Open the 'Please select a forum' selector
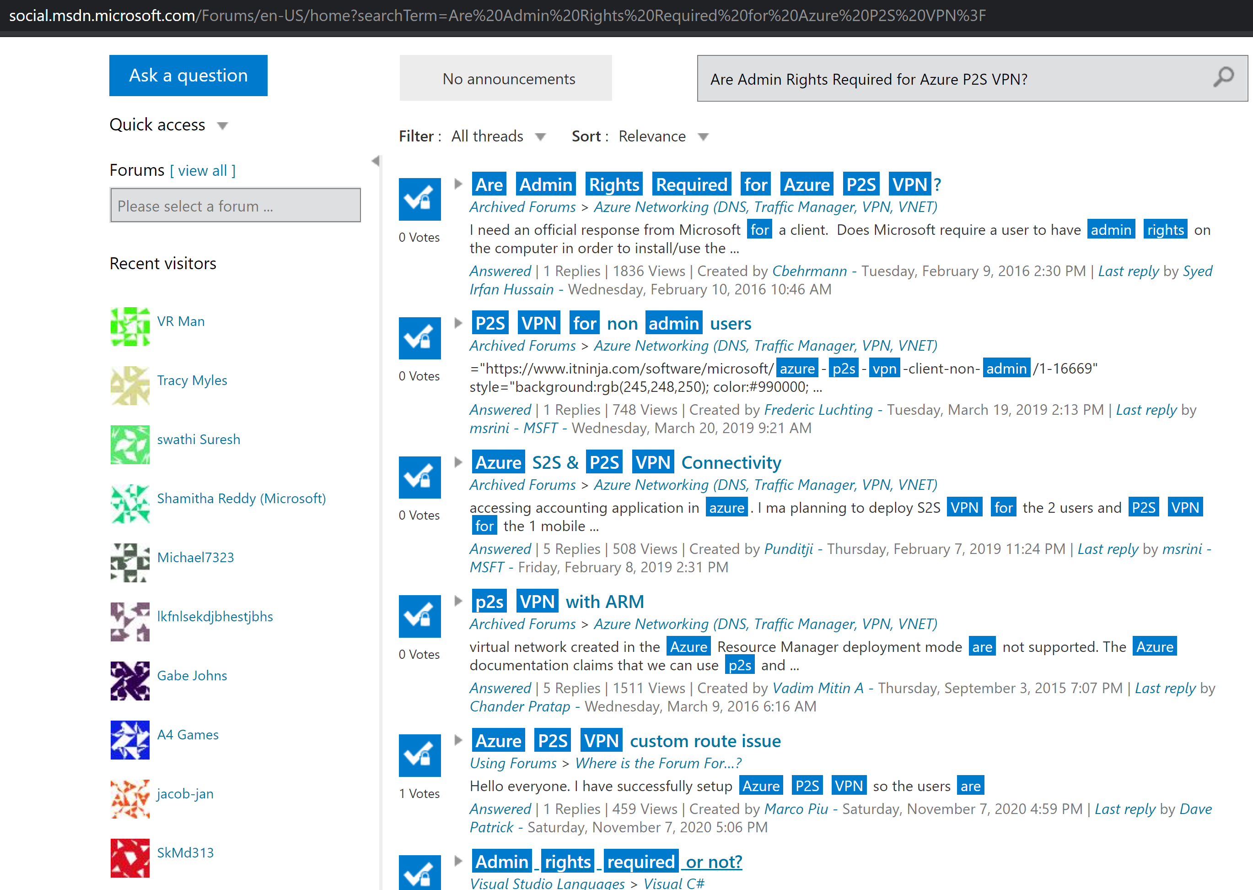 [x=235, y=206]
